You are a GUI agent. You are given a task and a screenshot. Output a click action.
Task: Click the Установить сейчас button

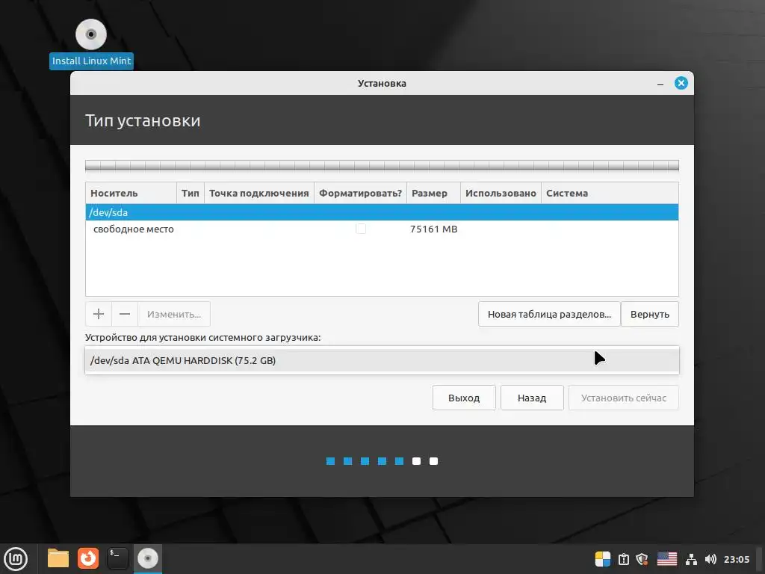tap(624, 398)
